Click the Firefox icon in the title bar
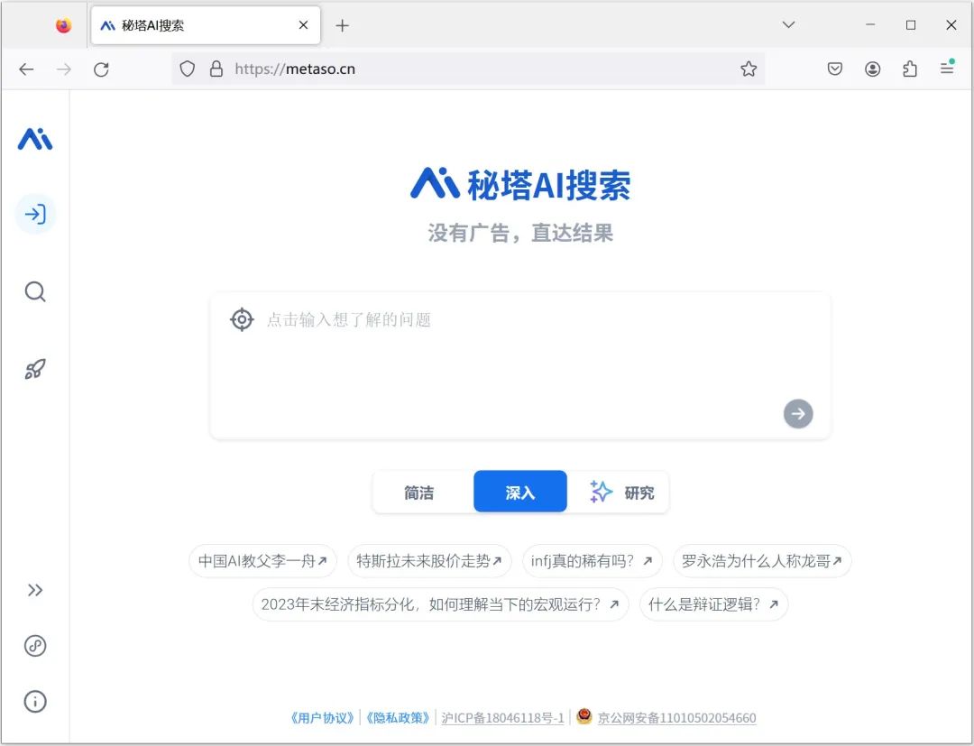This screenshot has width=974, height=746. tap(63, 25)
